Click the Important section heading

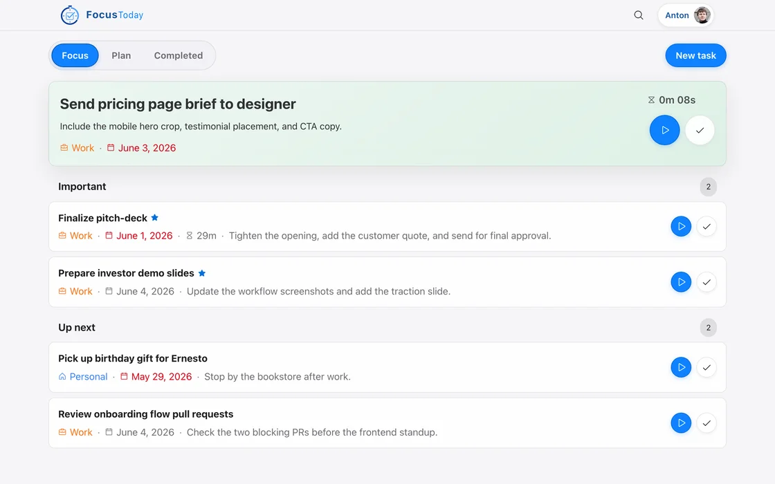tap(82, 187)
